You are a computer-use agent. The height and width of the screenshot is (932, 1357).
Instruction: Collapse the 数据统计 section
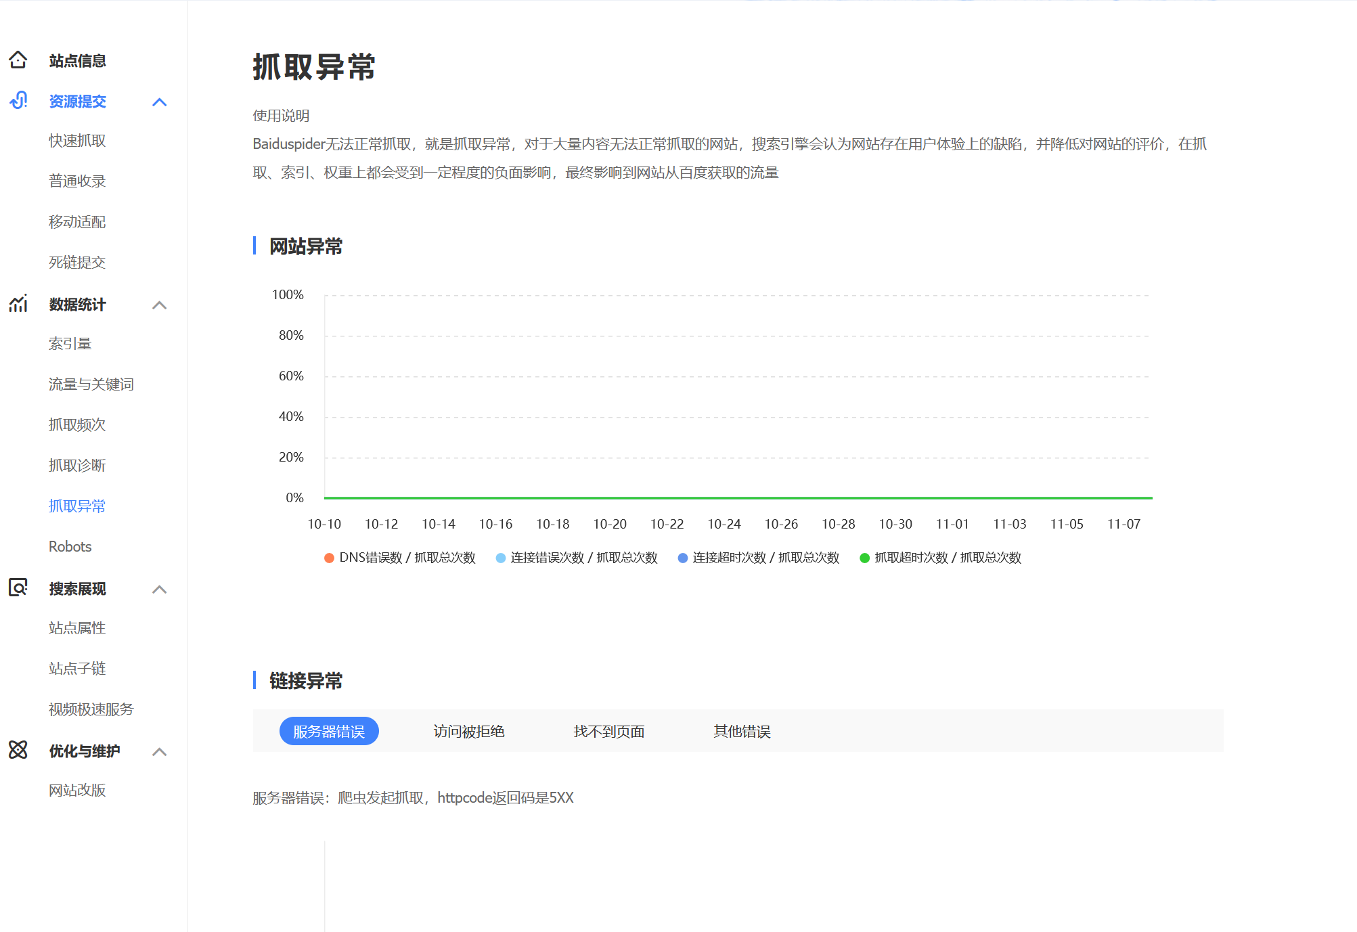click(160, 305)
